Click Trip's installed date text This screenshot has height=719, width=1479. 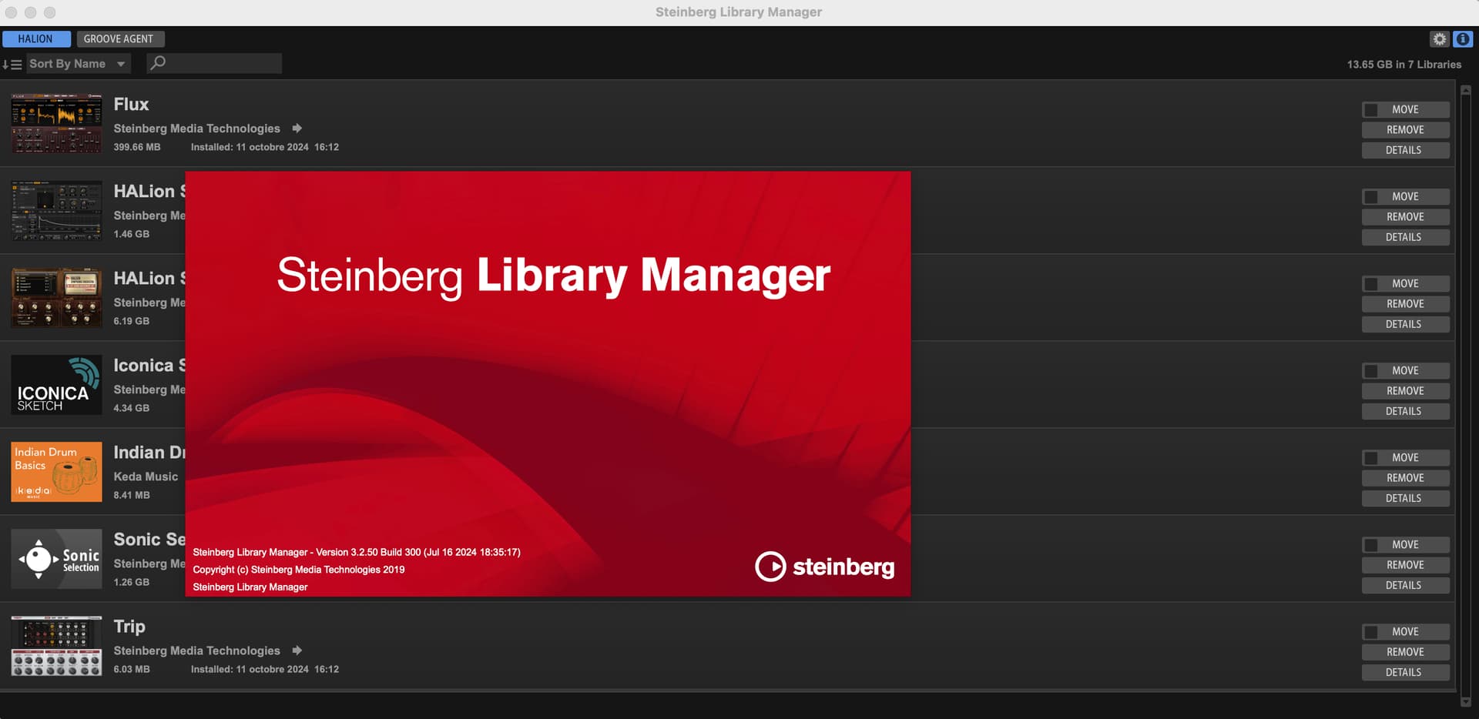point(265,669)
